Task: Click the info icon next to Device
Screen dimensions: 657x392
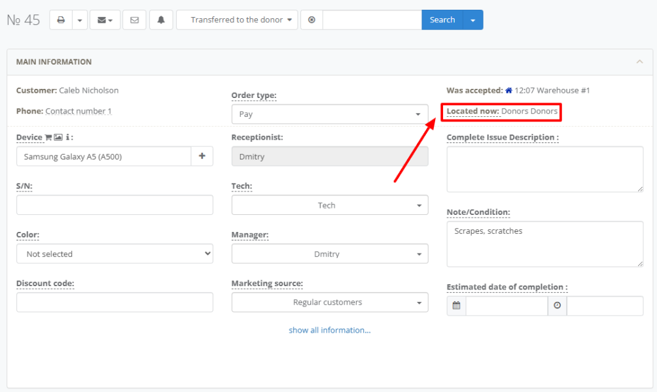Action: [x=67, y=137]
